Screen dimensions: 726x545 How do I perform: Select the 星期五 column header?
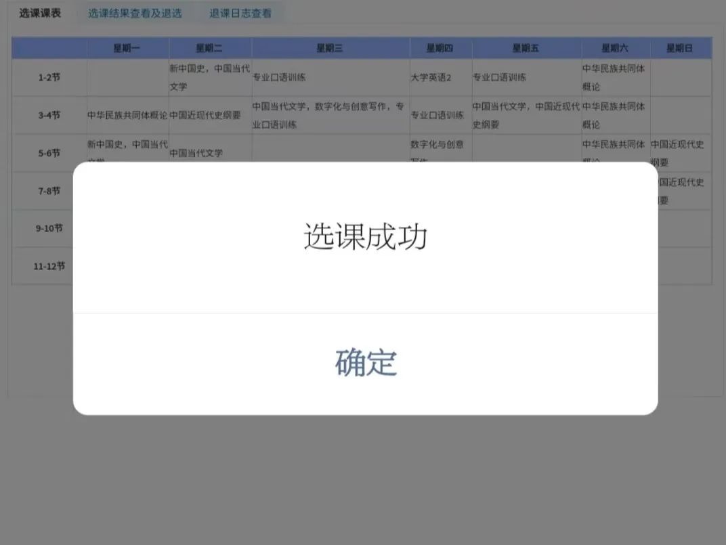[x=526, y=48]
